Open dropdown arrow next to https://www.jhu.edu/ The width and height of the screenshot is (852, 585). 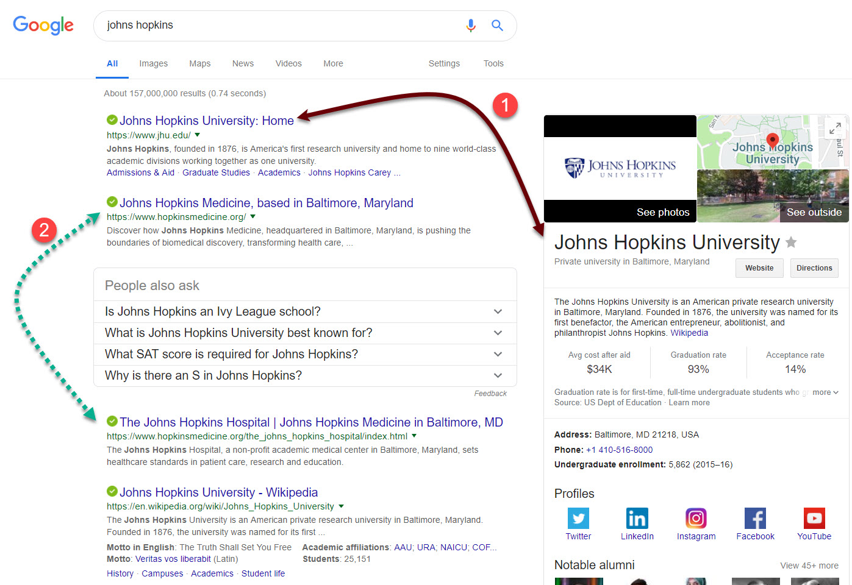point(198,135)
